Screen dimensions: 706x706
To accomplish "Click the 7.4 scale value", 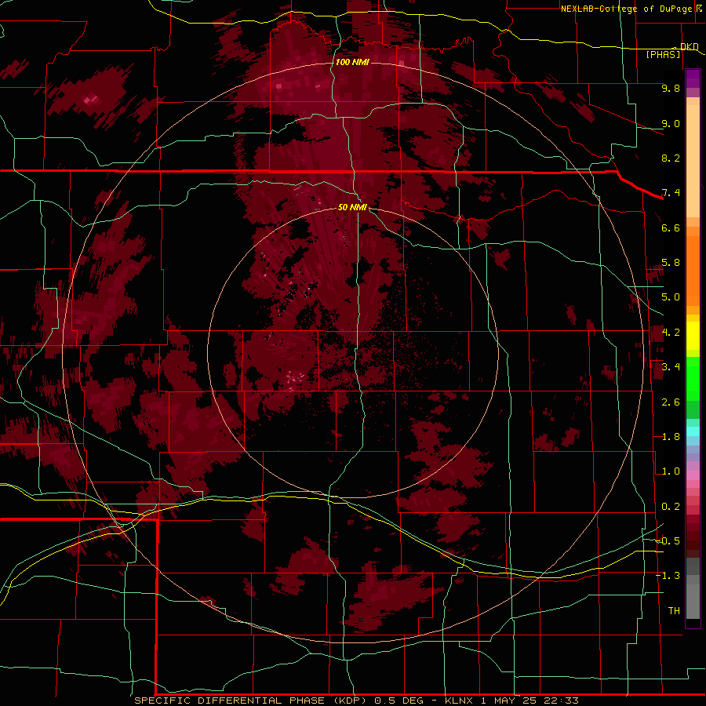I will 671,193.
